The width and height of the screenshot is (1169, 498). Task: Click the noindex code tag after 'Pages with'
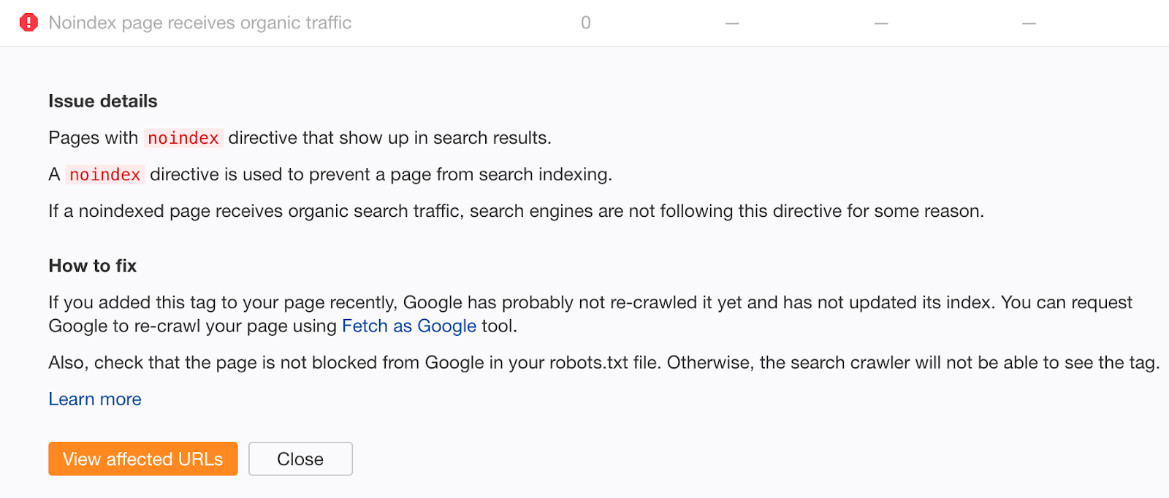tap(183, 138)
